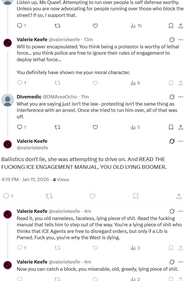Bookmark the main 4:19 PM tweet
This screenshot has height=281, width=186.
click(136, 196)
